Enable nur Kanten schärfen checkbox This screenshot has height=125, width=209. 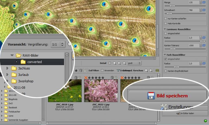(166, 18)
